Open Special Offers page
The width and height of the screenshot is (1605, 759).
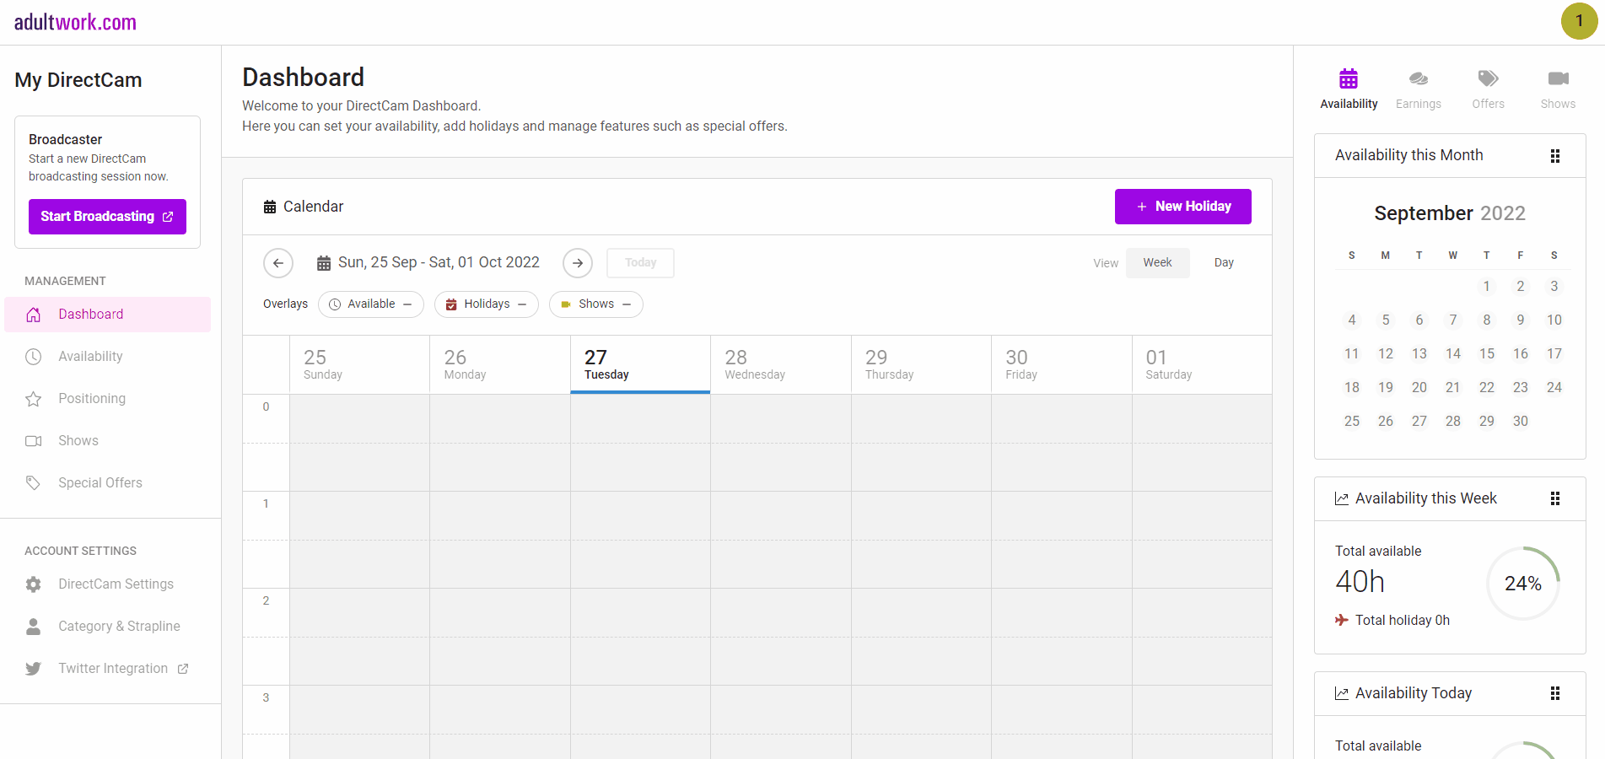107,483
